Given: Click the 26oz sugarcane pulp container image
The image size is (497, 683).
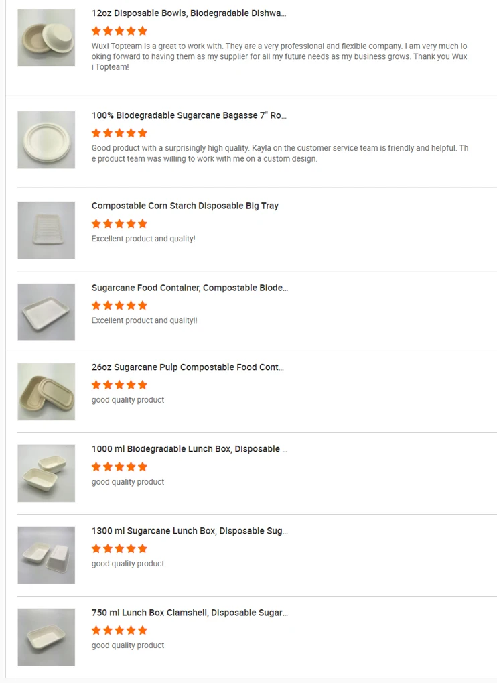Looking at the screenshot, I should [46, 391].
